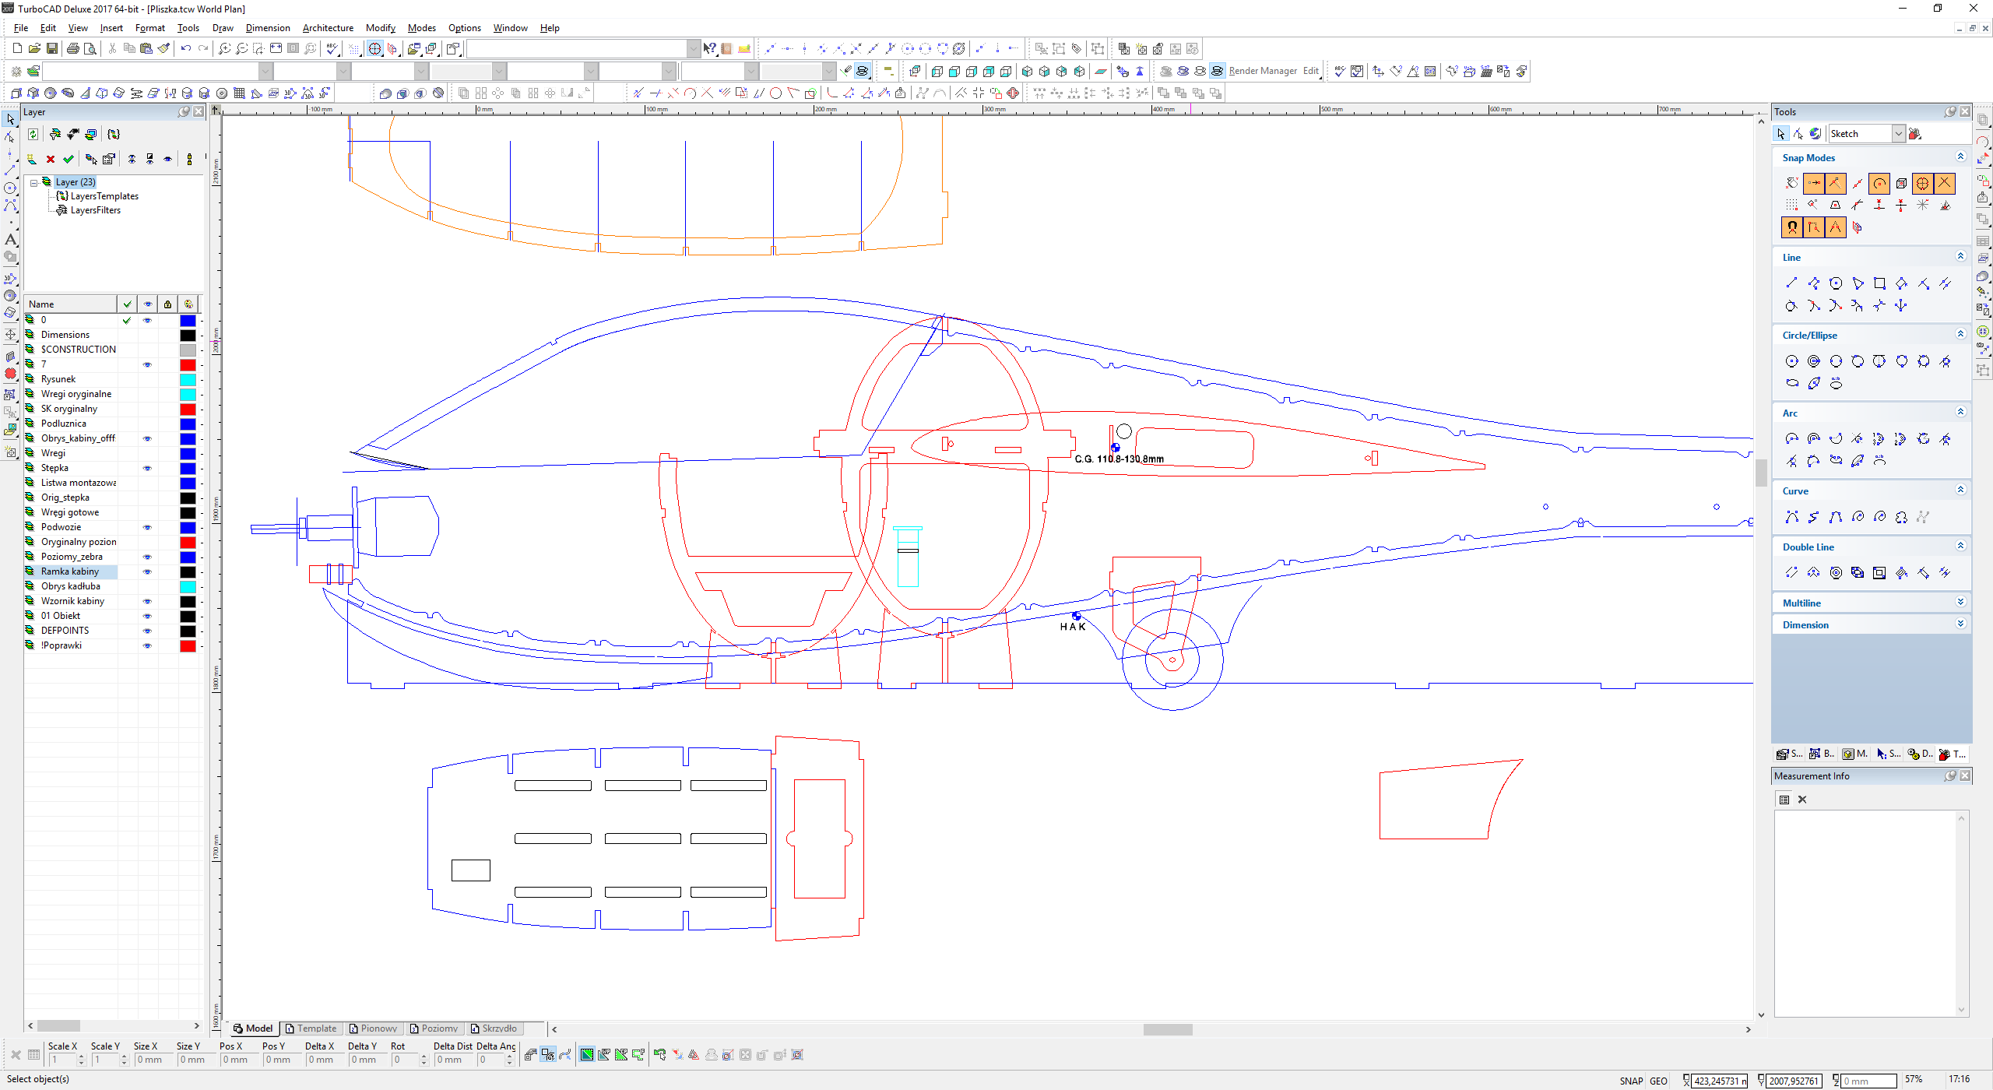This screenshot has height=1090, width=1993.
Task: Click the Scale X input field
Action: tap(62, 1060)
